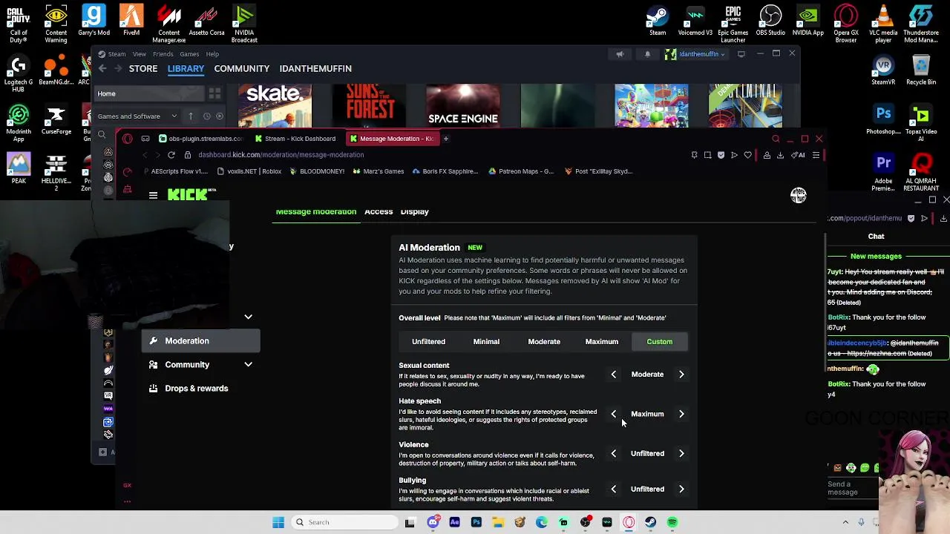Viewport: 950px width, 534px height.
Task: Set overall level to Minimal
Action: pos(486,342)
